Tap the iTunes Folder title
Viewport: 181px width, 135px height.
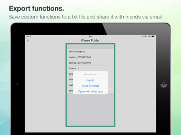point(90,40)
